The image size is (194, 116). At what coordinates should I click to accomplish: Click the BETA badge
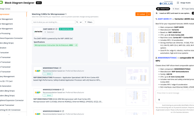point(39,3)
